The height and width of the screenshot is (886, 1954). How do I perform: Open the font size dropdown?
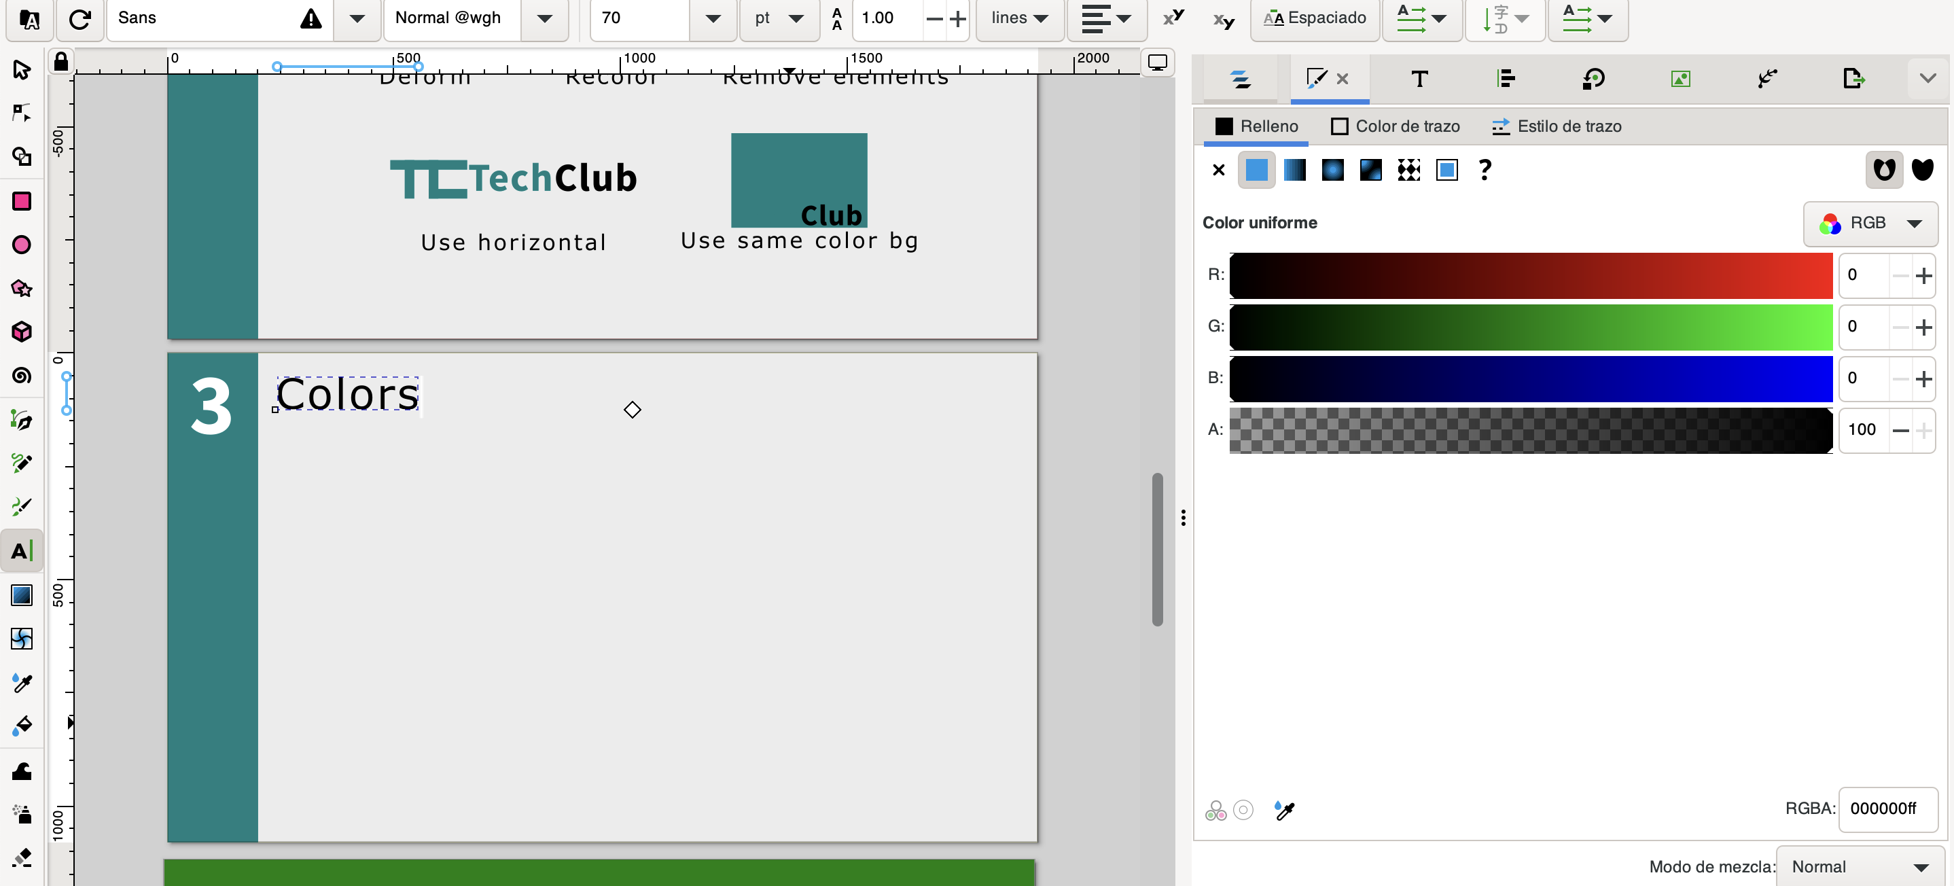(x=713, y=18)
